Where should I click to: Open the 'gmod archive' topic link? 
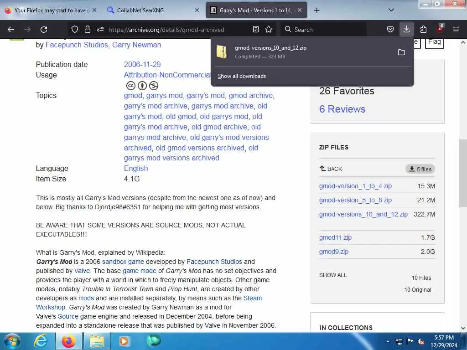tap(250, 96)
